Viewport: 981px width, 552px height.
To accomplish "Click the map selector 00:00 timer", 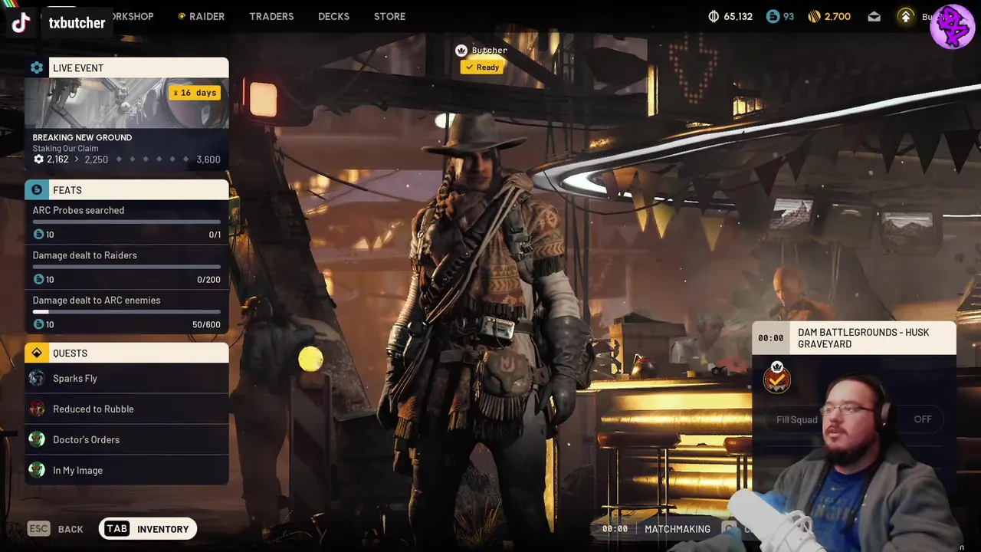I will click(770, 338).
